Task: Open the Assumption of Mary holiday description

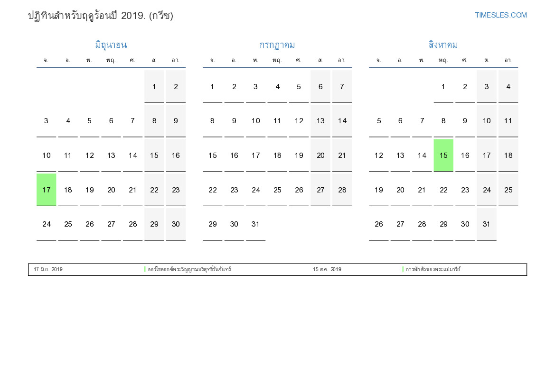Action: click(x=433, y=269)
